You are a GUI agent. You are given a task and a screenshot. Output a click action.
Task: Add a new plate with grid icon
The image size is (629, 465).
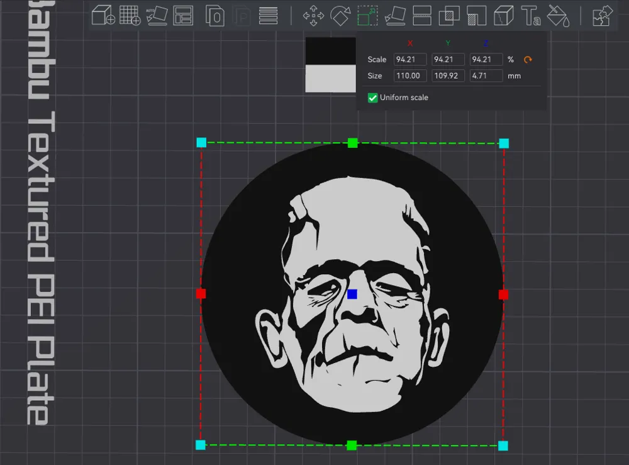(130, 15)
